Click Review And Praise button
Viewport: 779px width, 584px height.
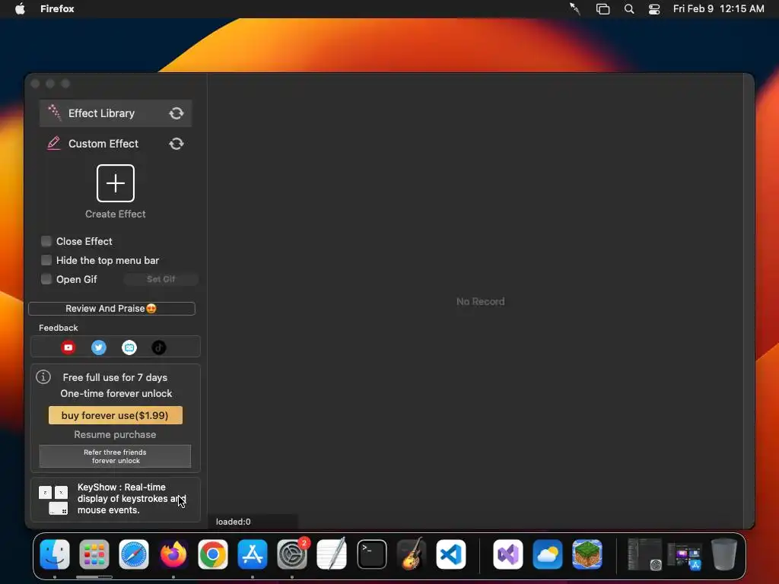pos(112,309)
